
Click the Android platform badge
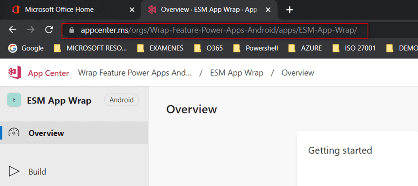(x=121, y=100)
